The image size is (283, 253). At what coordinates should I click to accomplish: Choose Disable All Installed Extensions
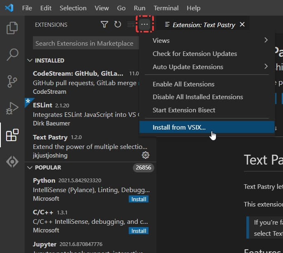tap(207, 97)
